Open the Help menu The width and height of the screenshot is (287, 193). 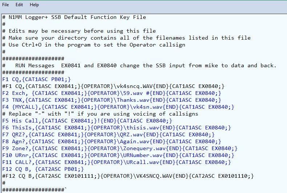coord(34,5)
